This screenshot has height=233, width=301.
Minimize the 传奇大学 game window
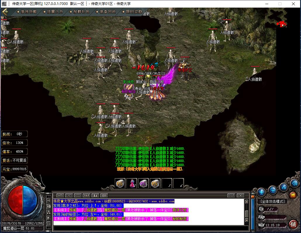267,4
